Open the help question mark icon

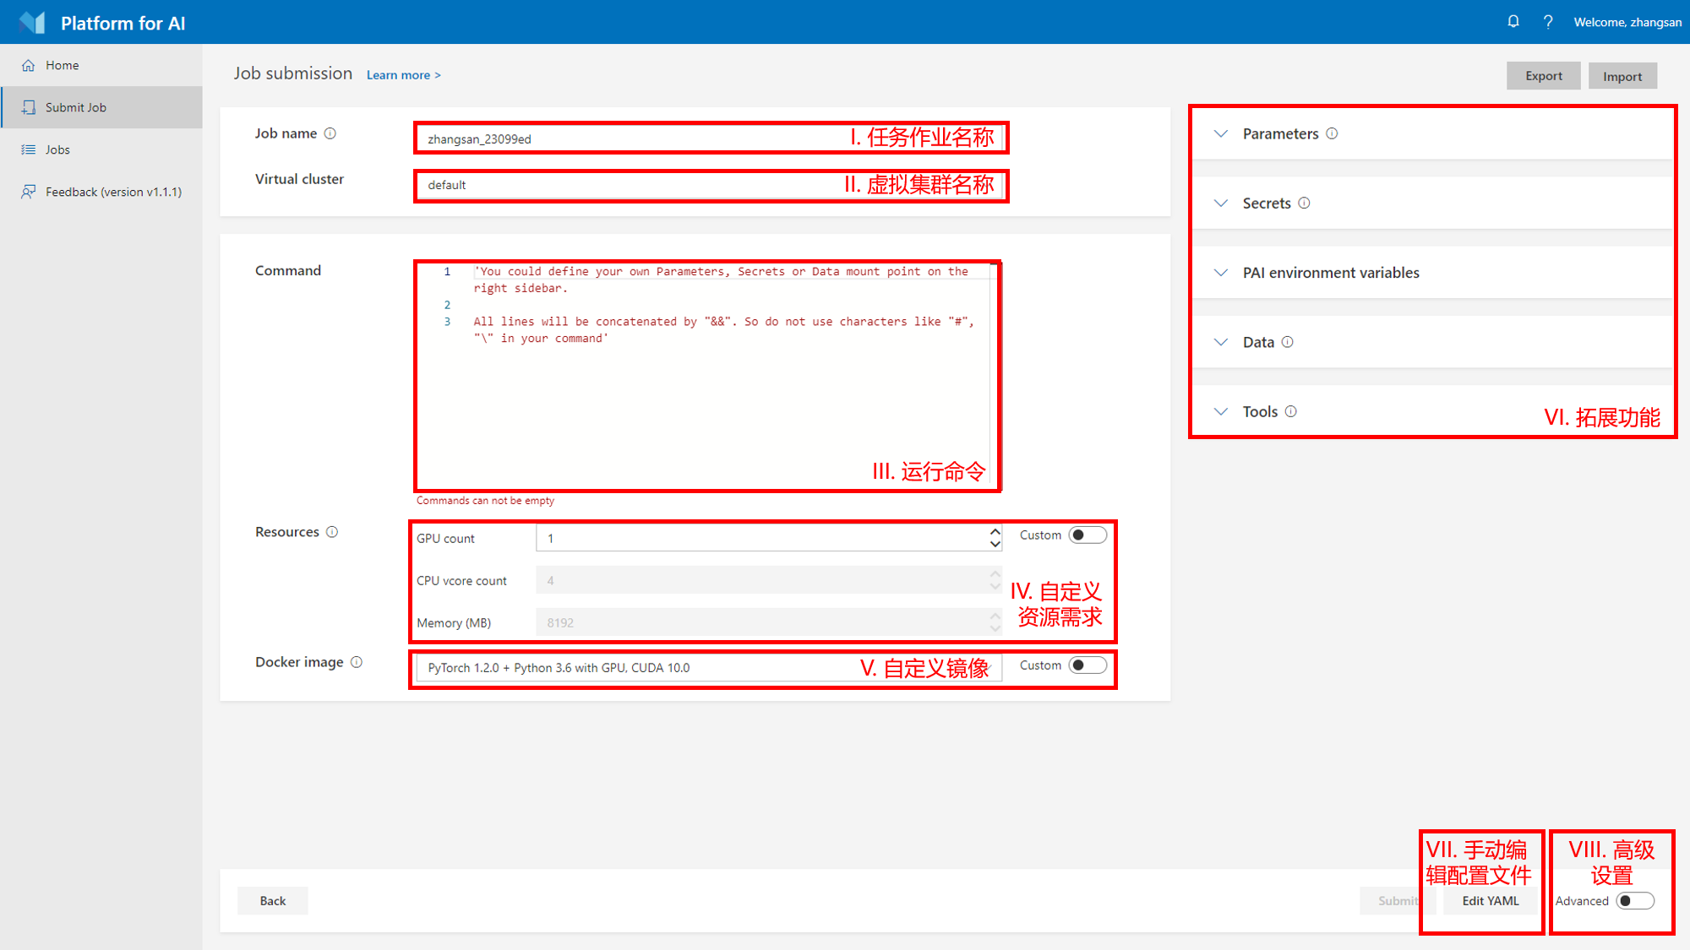point(1547,22)
